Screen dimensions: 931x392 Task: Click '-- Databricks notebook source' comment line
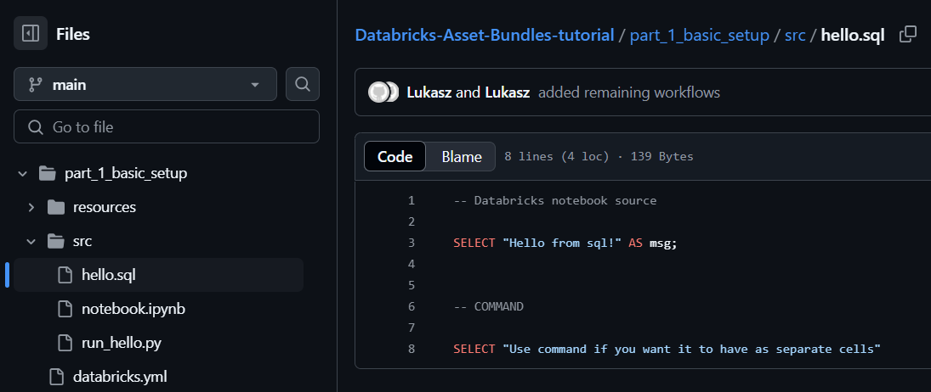555,200
